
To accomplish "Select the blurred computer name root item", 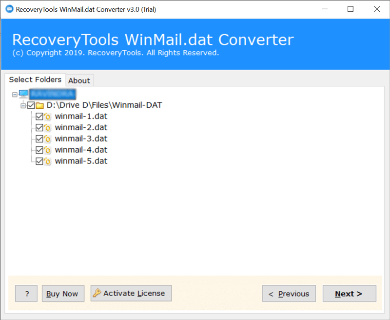I will point(53,94).
